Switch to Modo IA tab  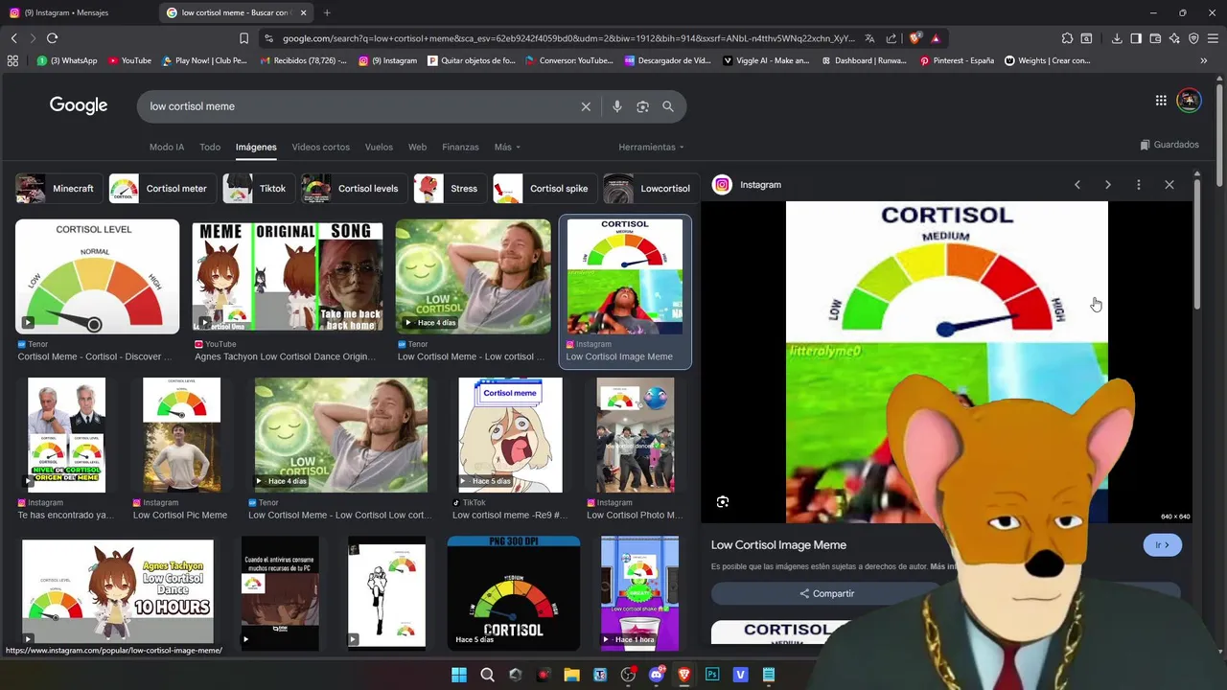(x=167, y=147)
